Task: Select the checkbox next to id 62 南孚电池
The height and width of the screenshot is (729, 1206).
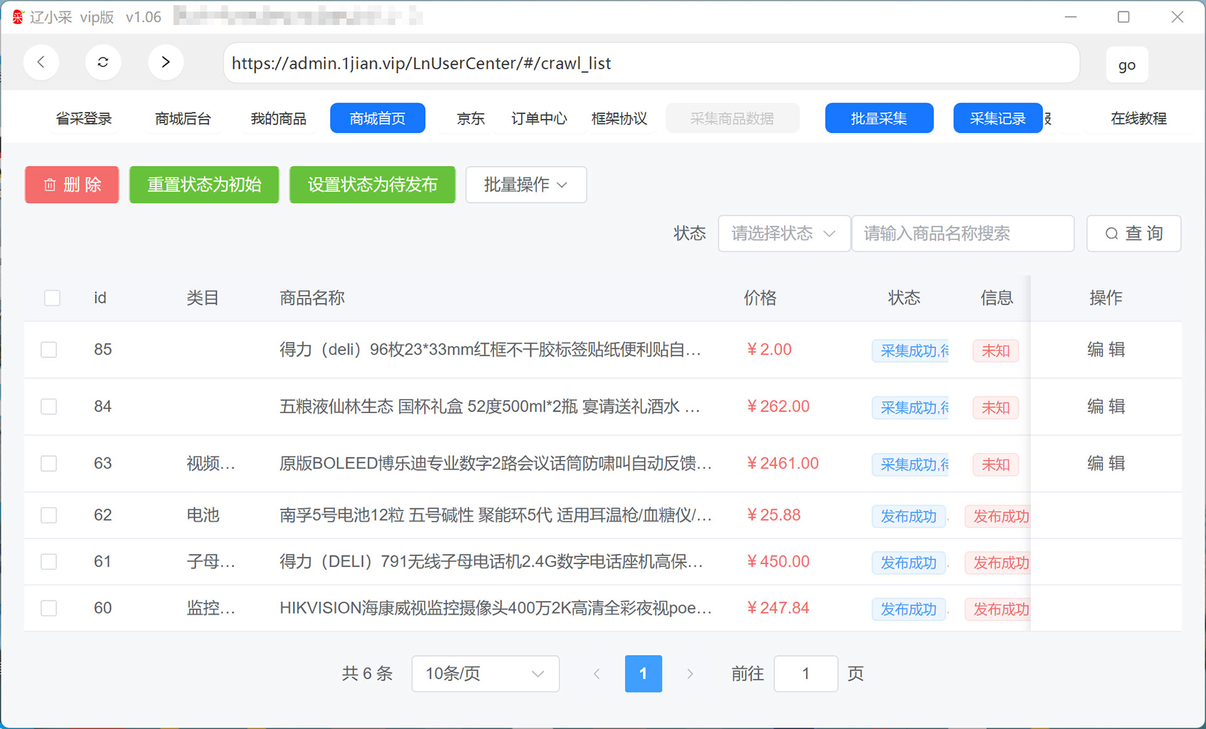Action: pos(48,515)
